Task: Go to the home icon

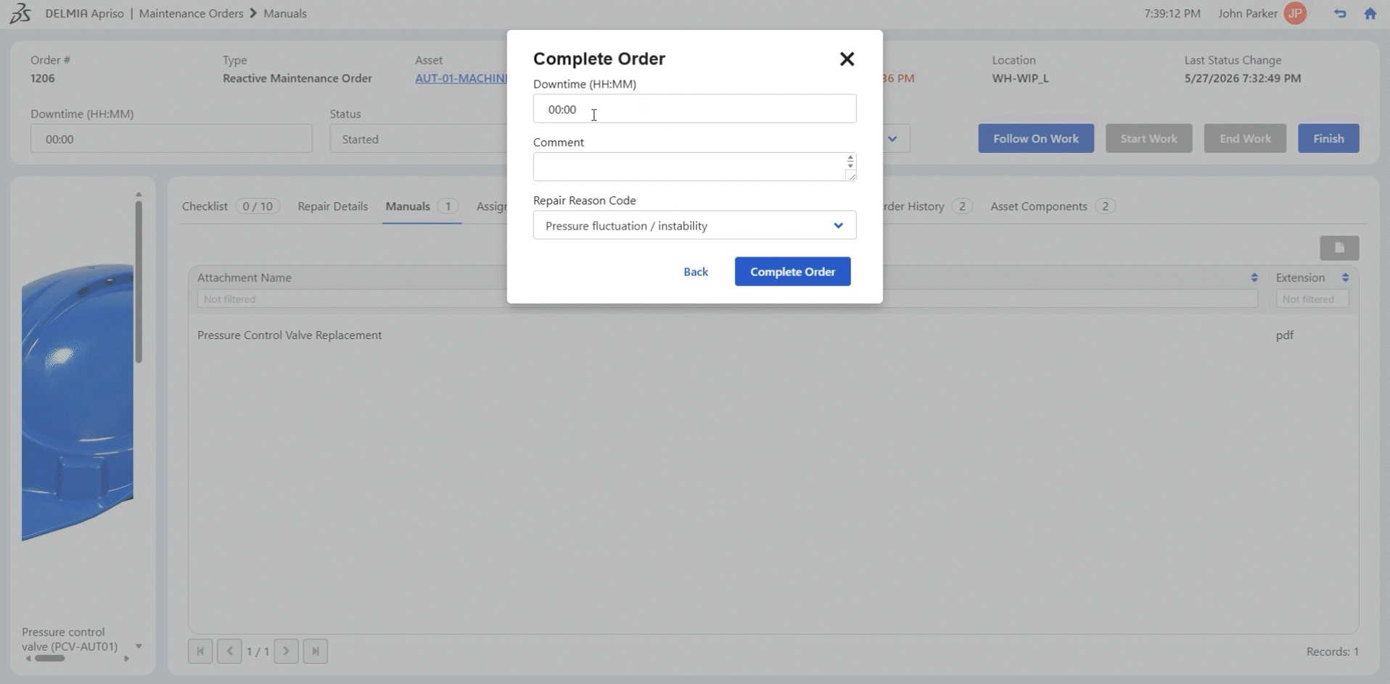Action: click(x=1370, y=13)
